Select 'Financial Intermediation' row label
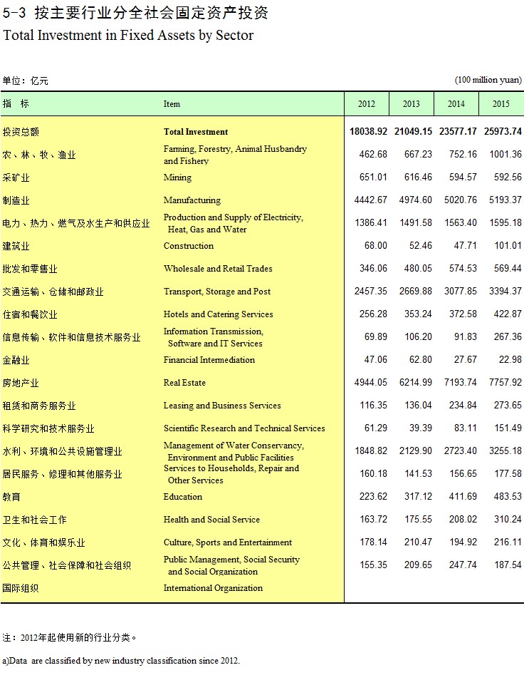Screen dimensions: 524x695 [x=209, y=360]
